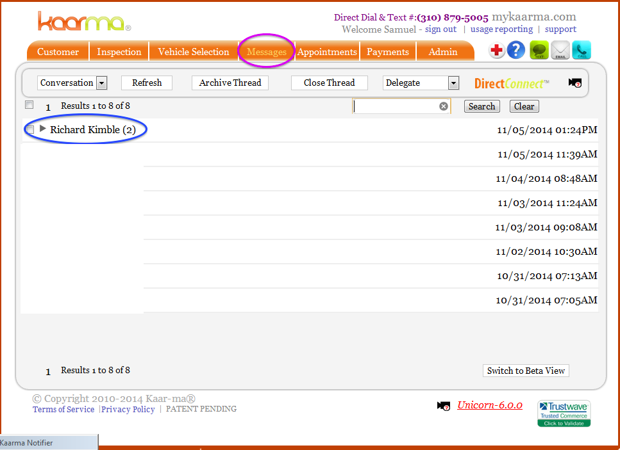The width and height of the screenshot is (620, 450).
Task: Open the Conversation dropdown
Action: pos(72,83)
